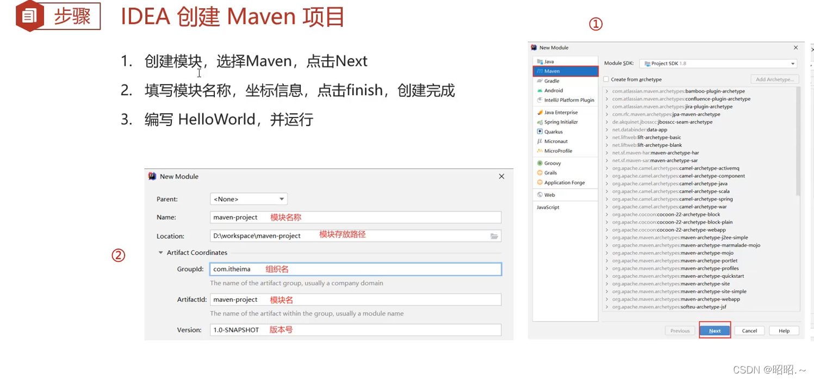Select maven-archetype-profiles row
The height and width of the screenshot is (380, 814).
point(699,268)
